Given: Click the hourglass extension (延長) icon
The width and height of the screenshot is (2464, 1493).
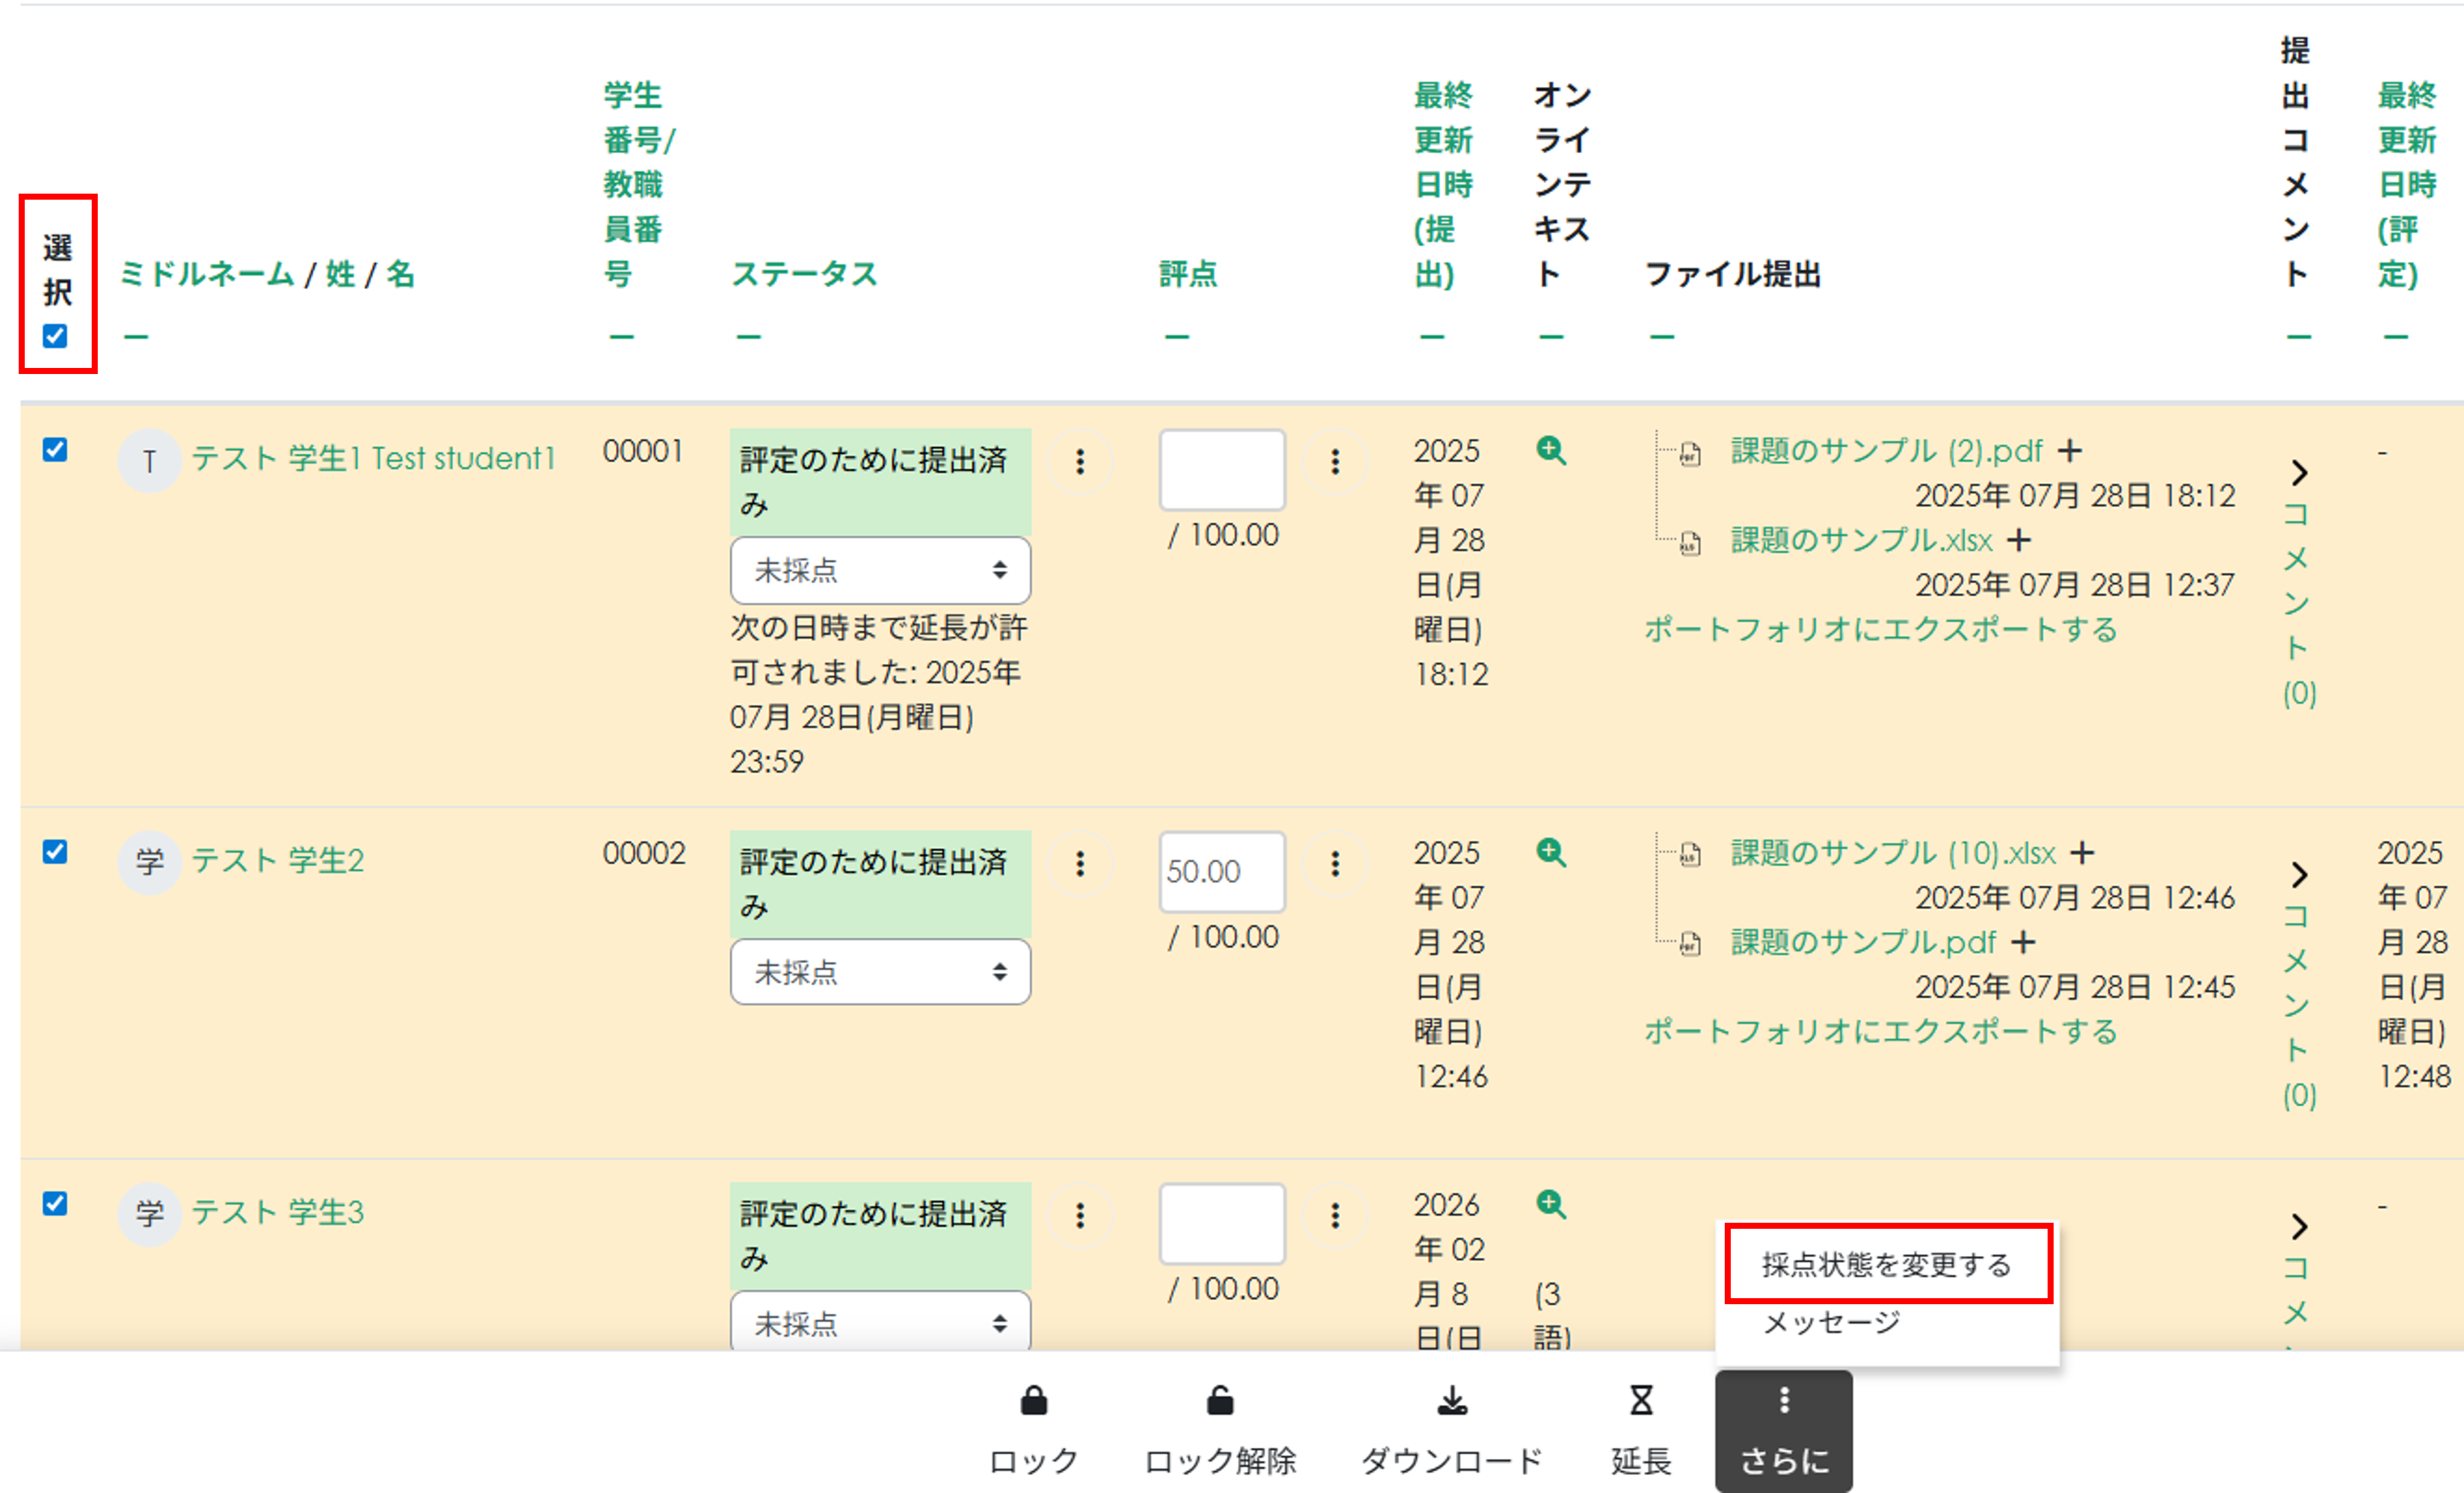Looking at the screenshot, I should pos(1640,1401).
